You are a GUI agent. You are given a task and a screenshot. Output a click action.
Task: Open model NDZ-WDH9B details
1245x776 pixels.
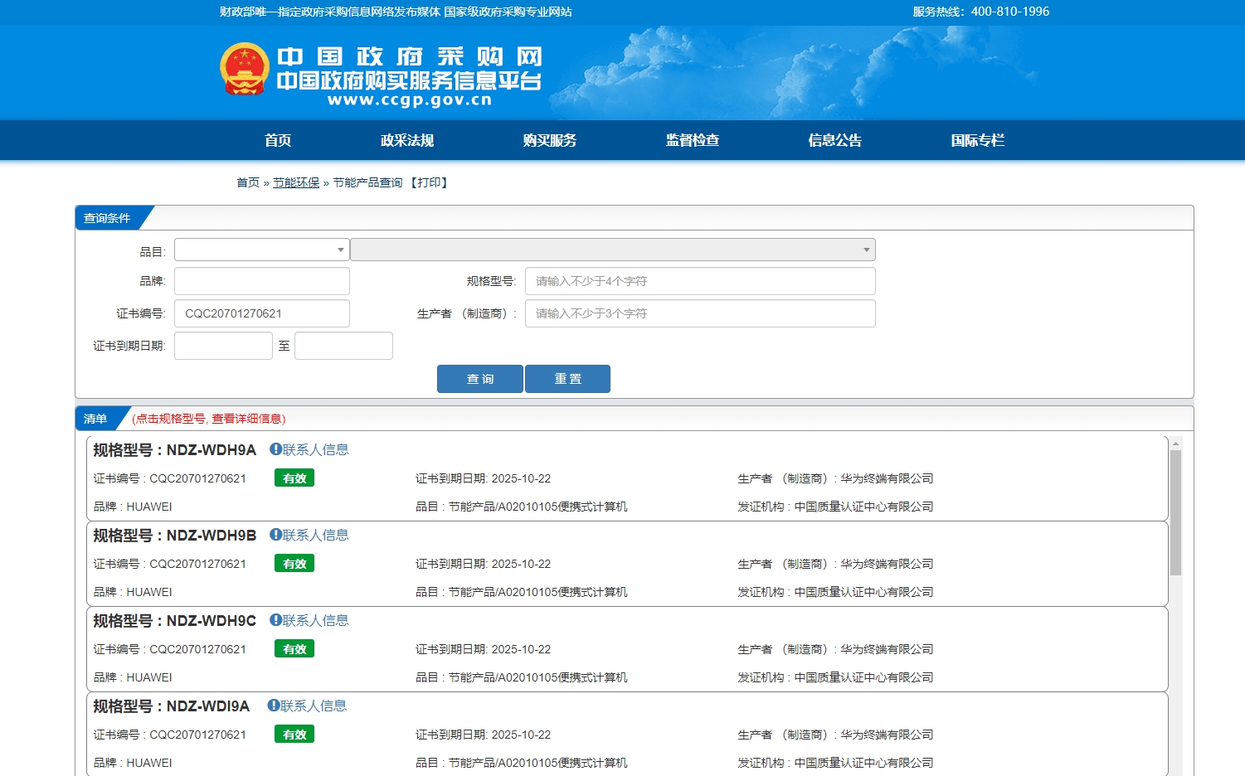211,536
